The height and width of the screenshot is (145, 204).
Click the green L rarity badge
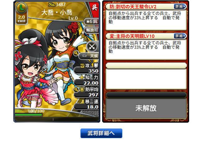[x=21, y=7]
